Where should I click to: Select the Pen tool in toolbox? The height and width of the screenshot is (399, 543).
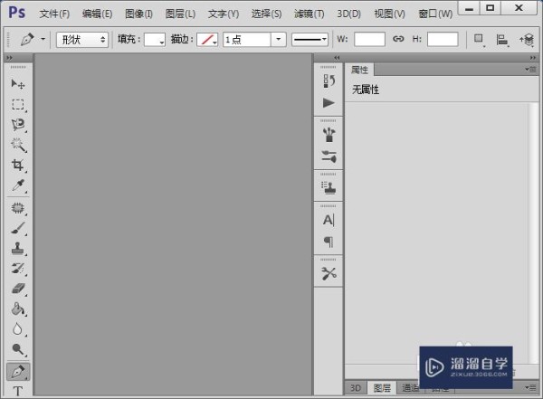[18, 371]
